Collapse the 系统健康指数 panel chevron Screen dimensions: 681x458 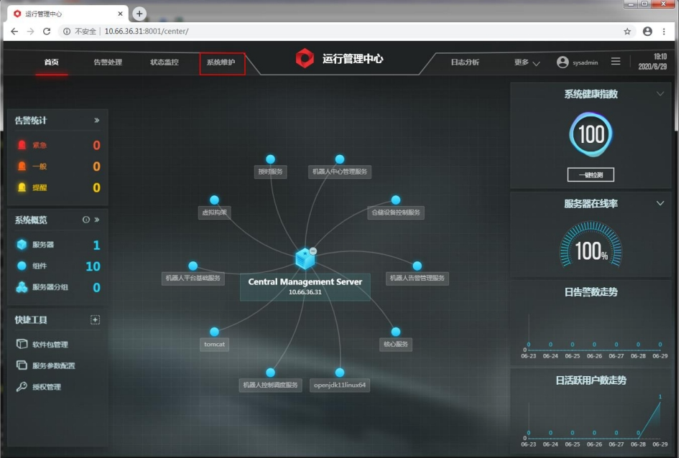coord(660,94)
